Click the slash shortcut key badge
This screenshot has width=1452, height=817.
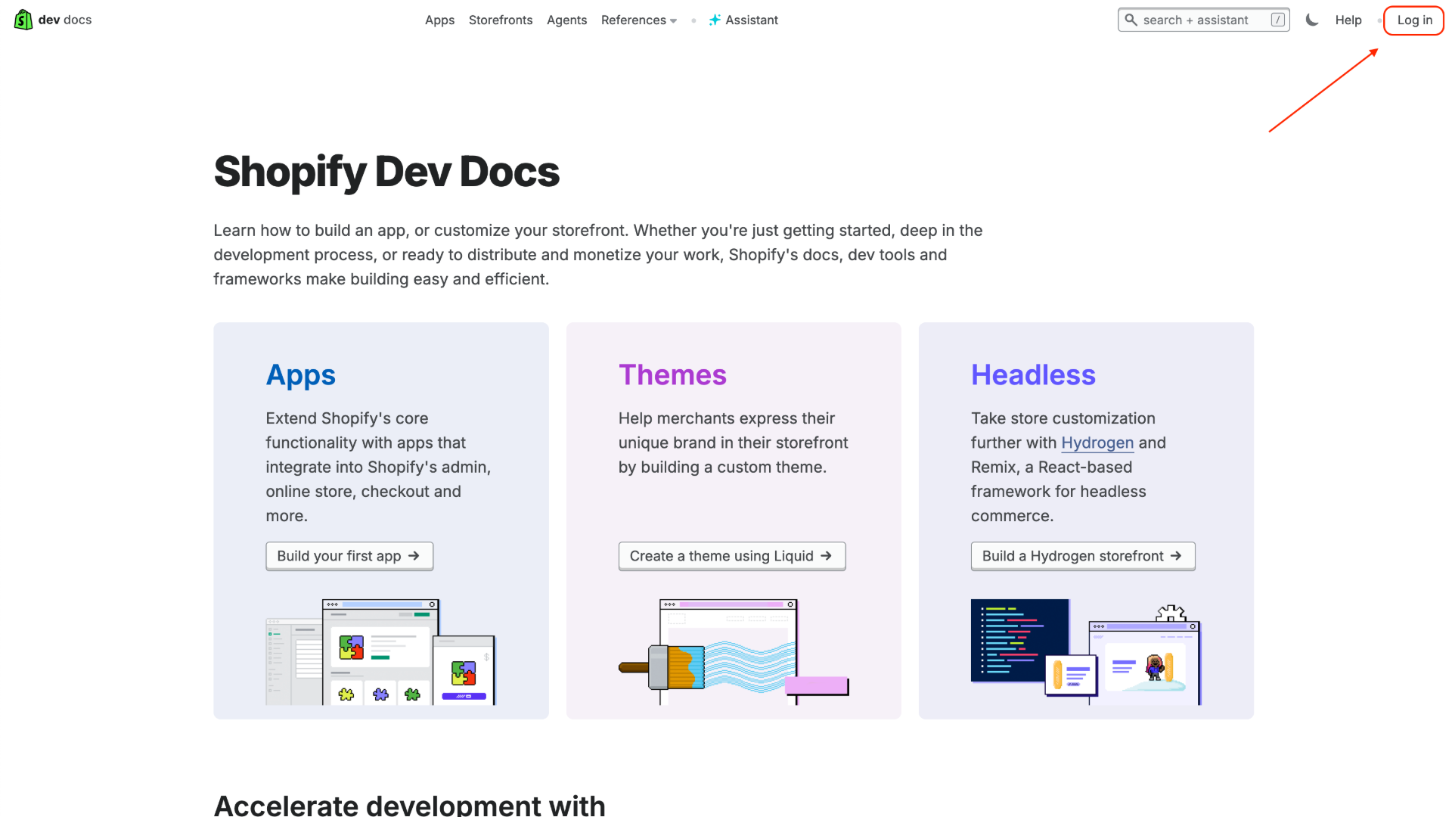pos(1277,20)
